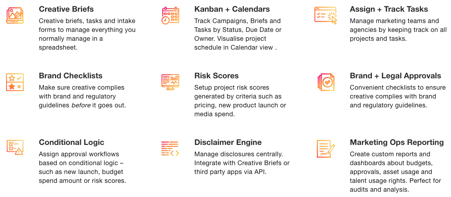Open the Marketing Ops Reporting heading
This screenshot has width=451, height=197.
coord(397,142)
